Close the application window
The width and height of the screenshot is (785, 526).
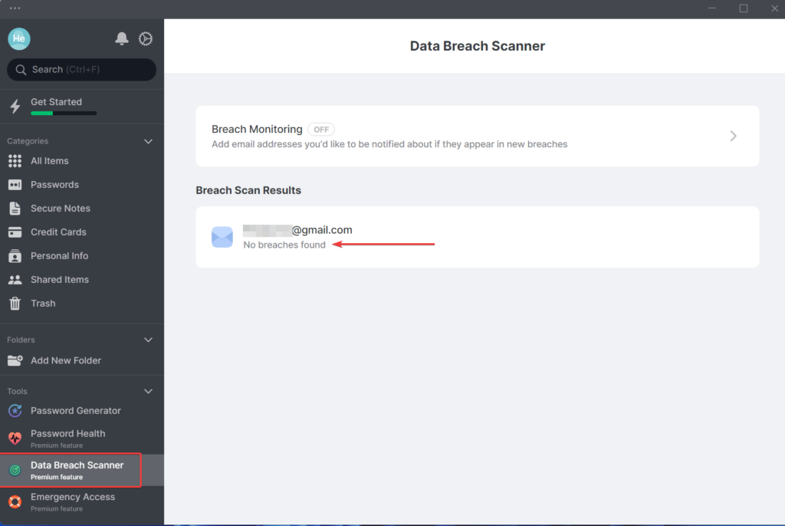pyautogui.click(x=774, y=8)
